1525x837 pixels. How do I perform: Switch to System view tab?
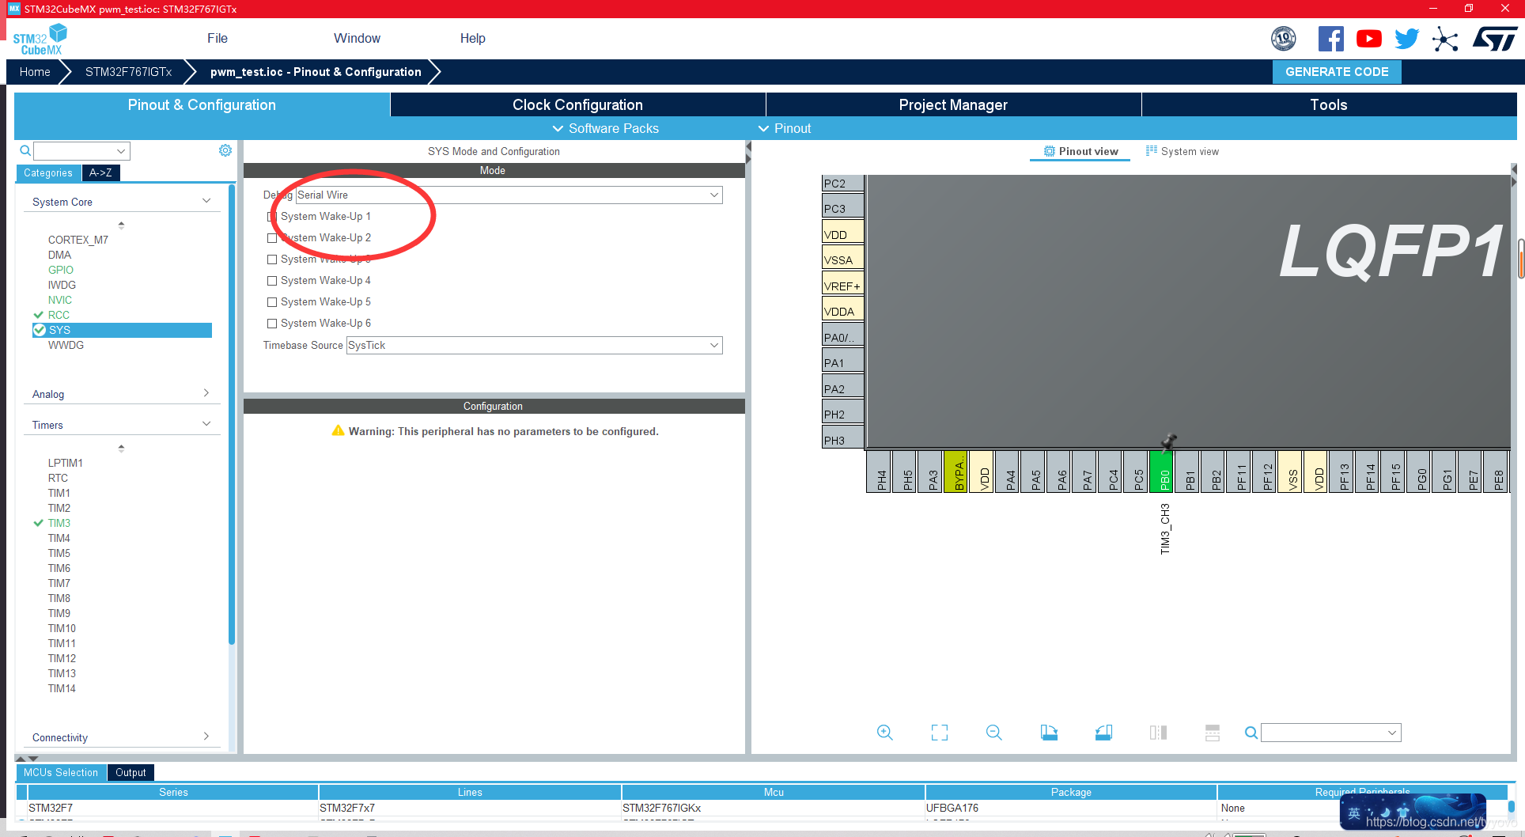tap(1183, 151)
